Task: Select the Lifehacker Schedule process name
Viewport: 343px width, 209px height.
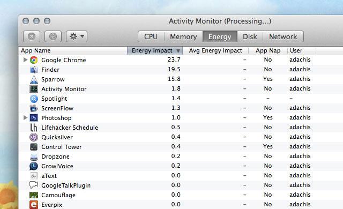Action: pyautogui.click(x=70, y=128)
